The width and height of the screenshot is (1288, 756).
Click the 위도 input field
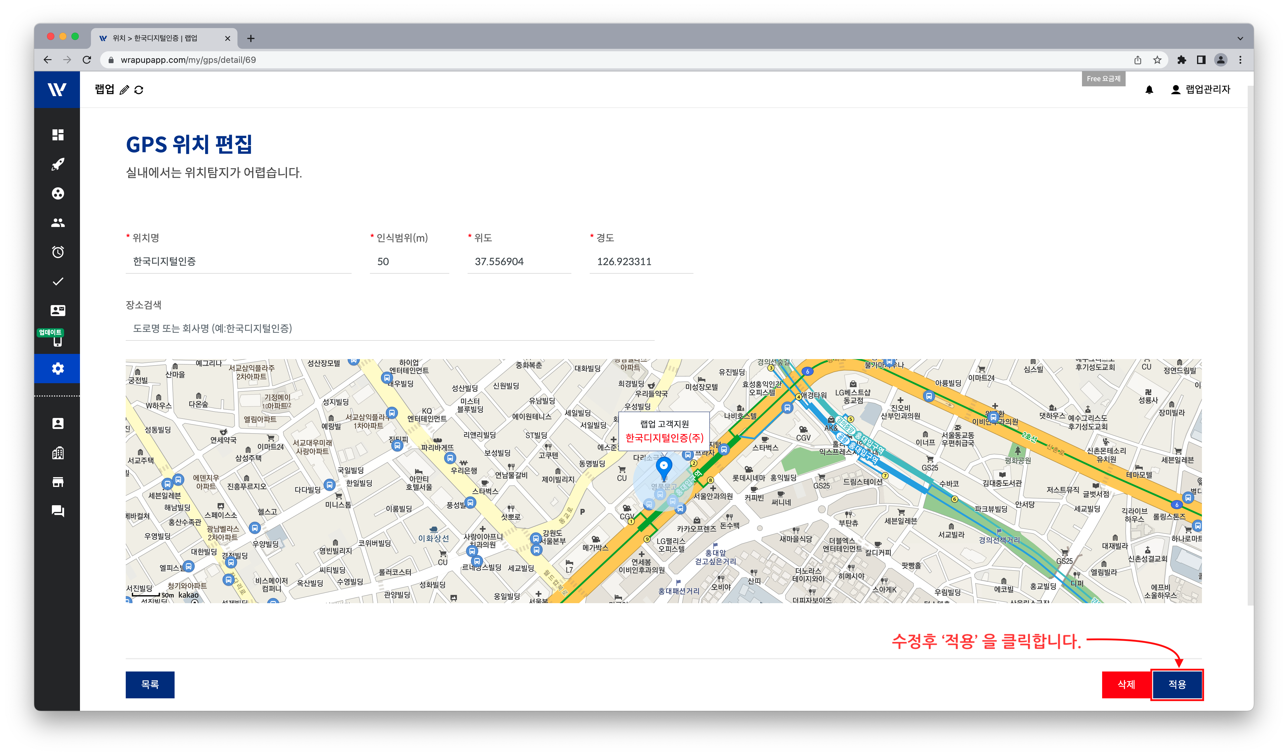pos(519,261)
